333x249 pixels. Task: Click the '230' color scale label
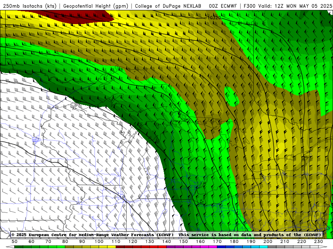point(318,242)
